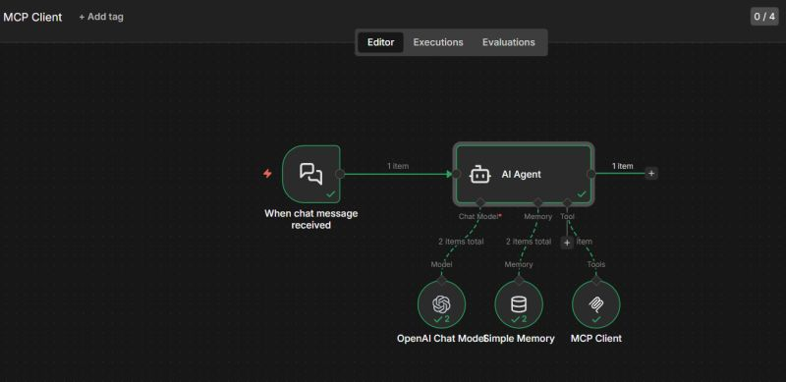Click the 'MCP Client' node label

coord(596,339)
